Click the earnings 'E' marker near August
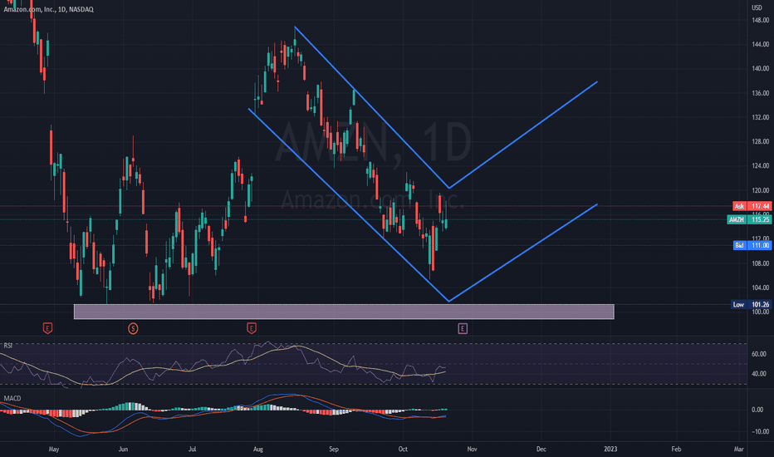The image size is (774, 457). pos(252,328)
